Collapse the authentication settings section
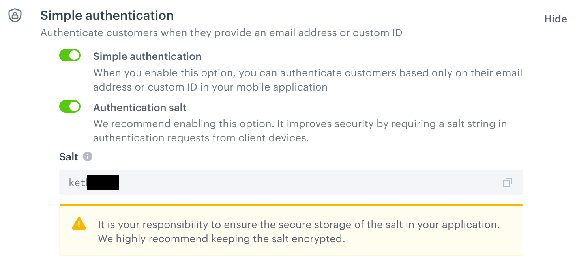The width and height of the screenshot is (577, 260). point(555,19)
